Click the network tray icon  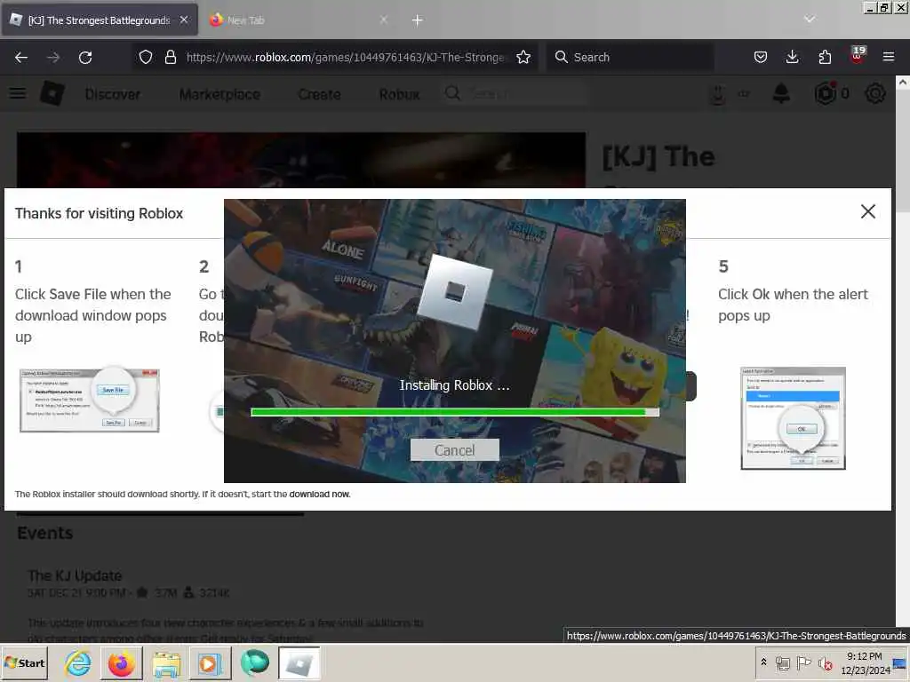click(782, 662)
